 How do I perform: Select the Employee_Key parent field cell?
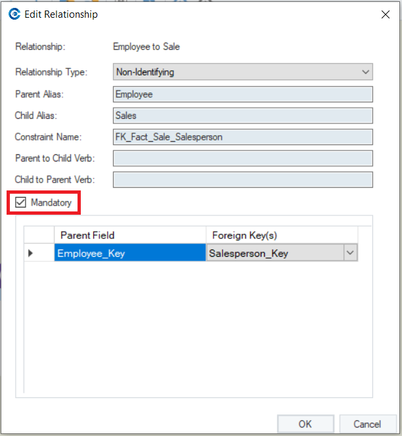click(130, 253)
